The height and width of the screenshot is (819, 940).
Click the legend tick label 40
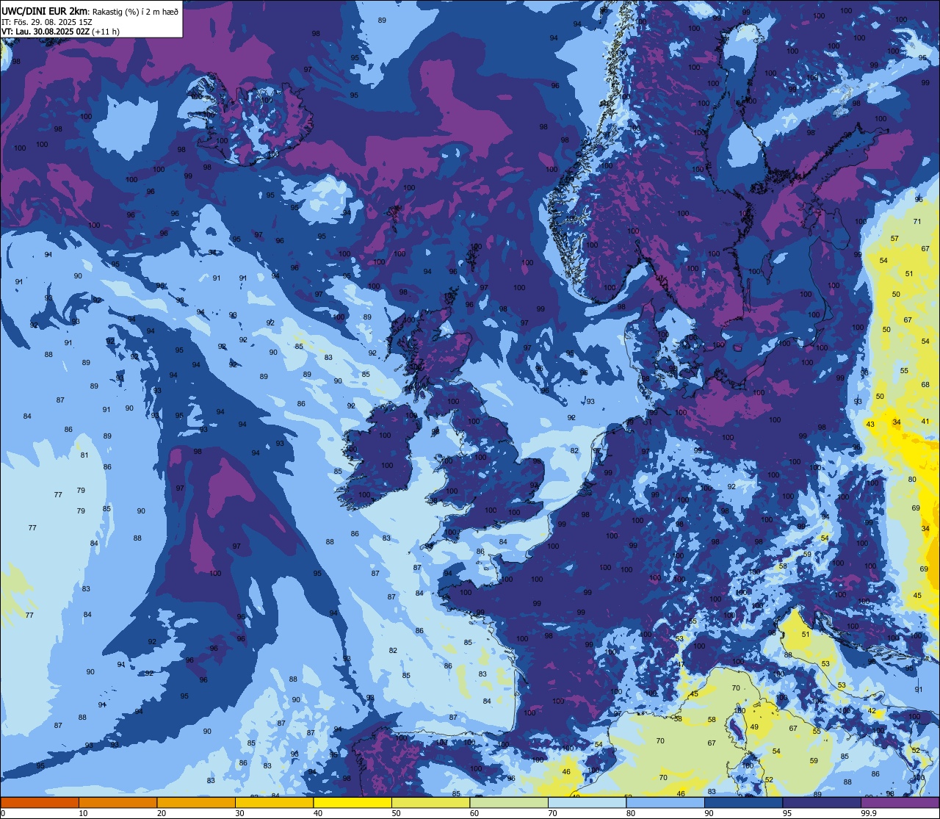tap(317, 813)
